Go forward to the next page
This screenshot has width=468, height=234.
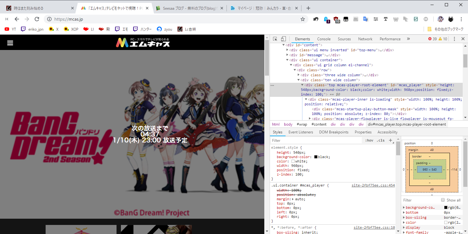(27, 19)
